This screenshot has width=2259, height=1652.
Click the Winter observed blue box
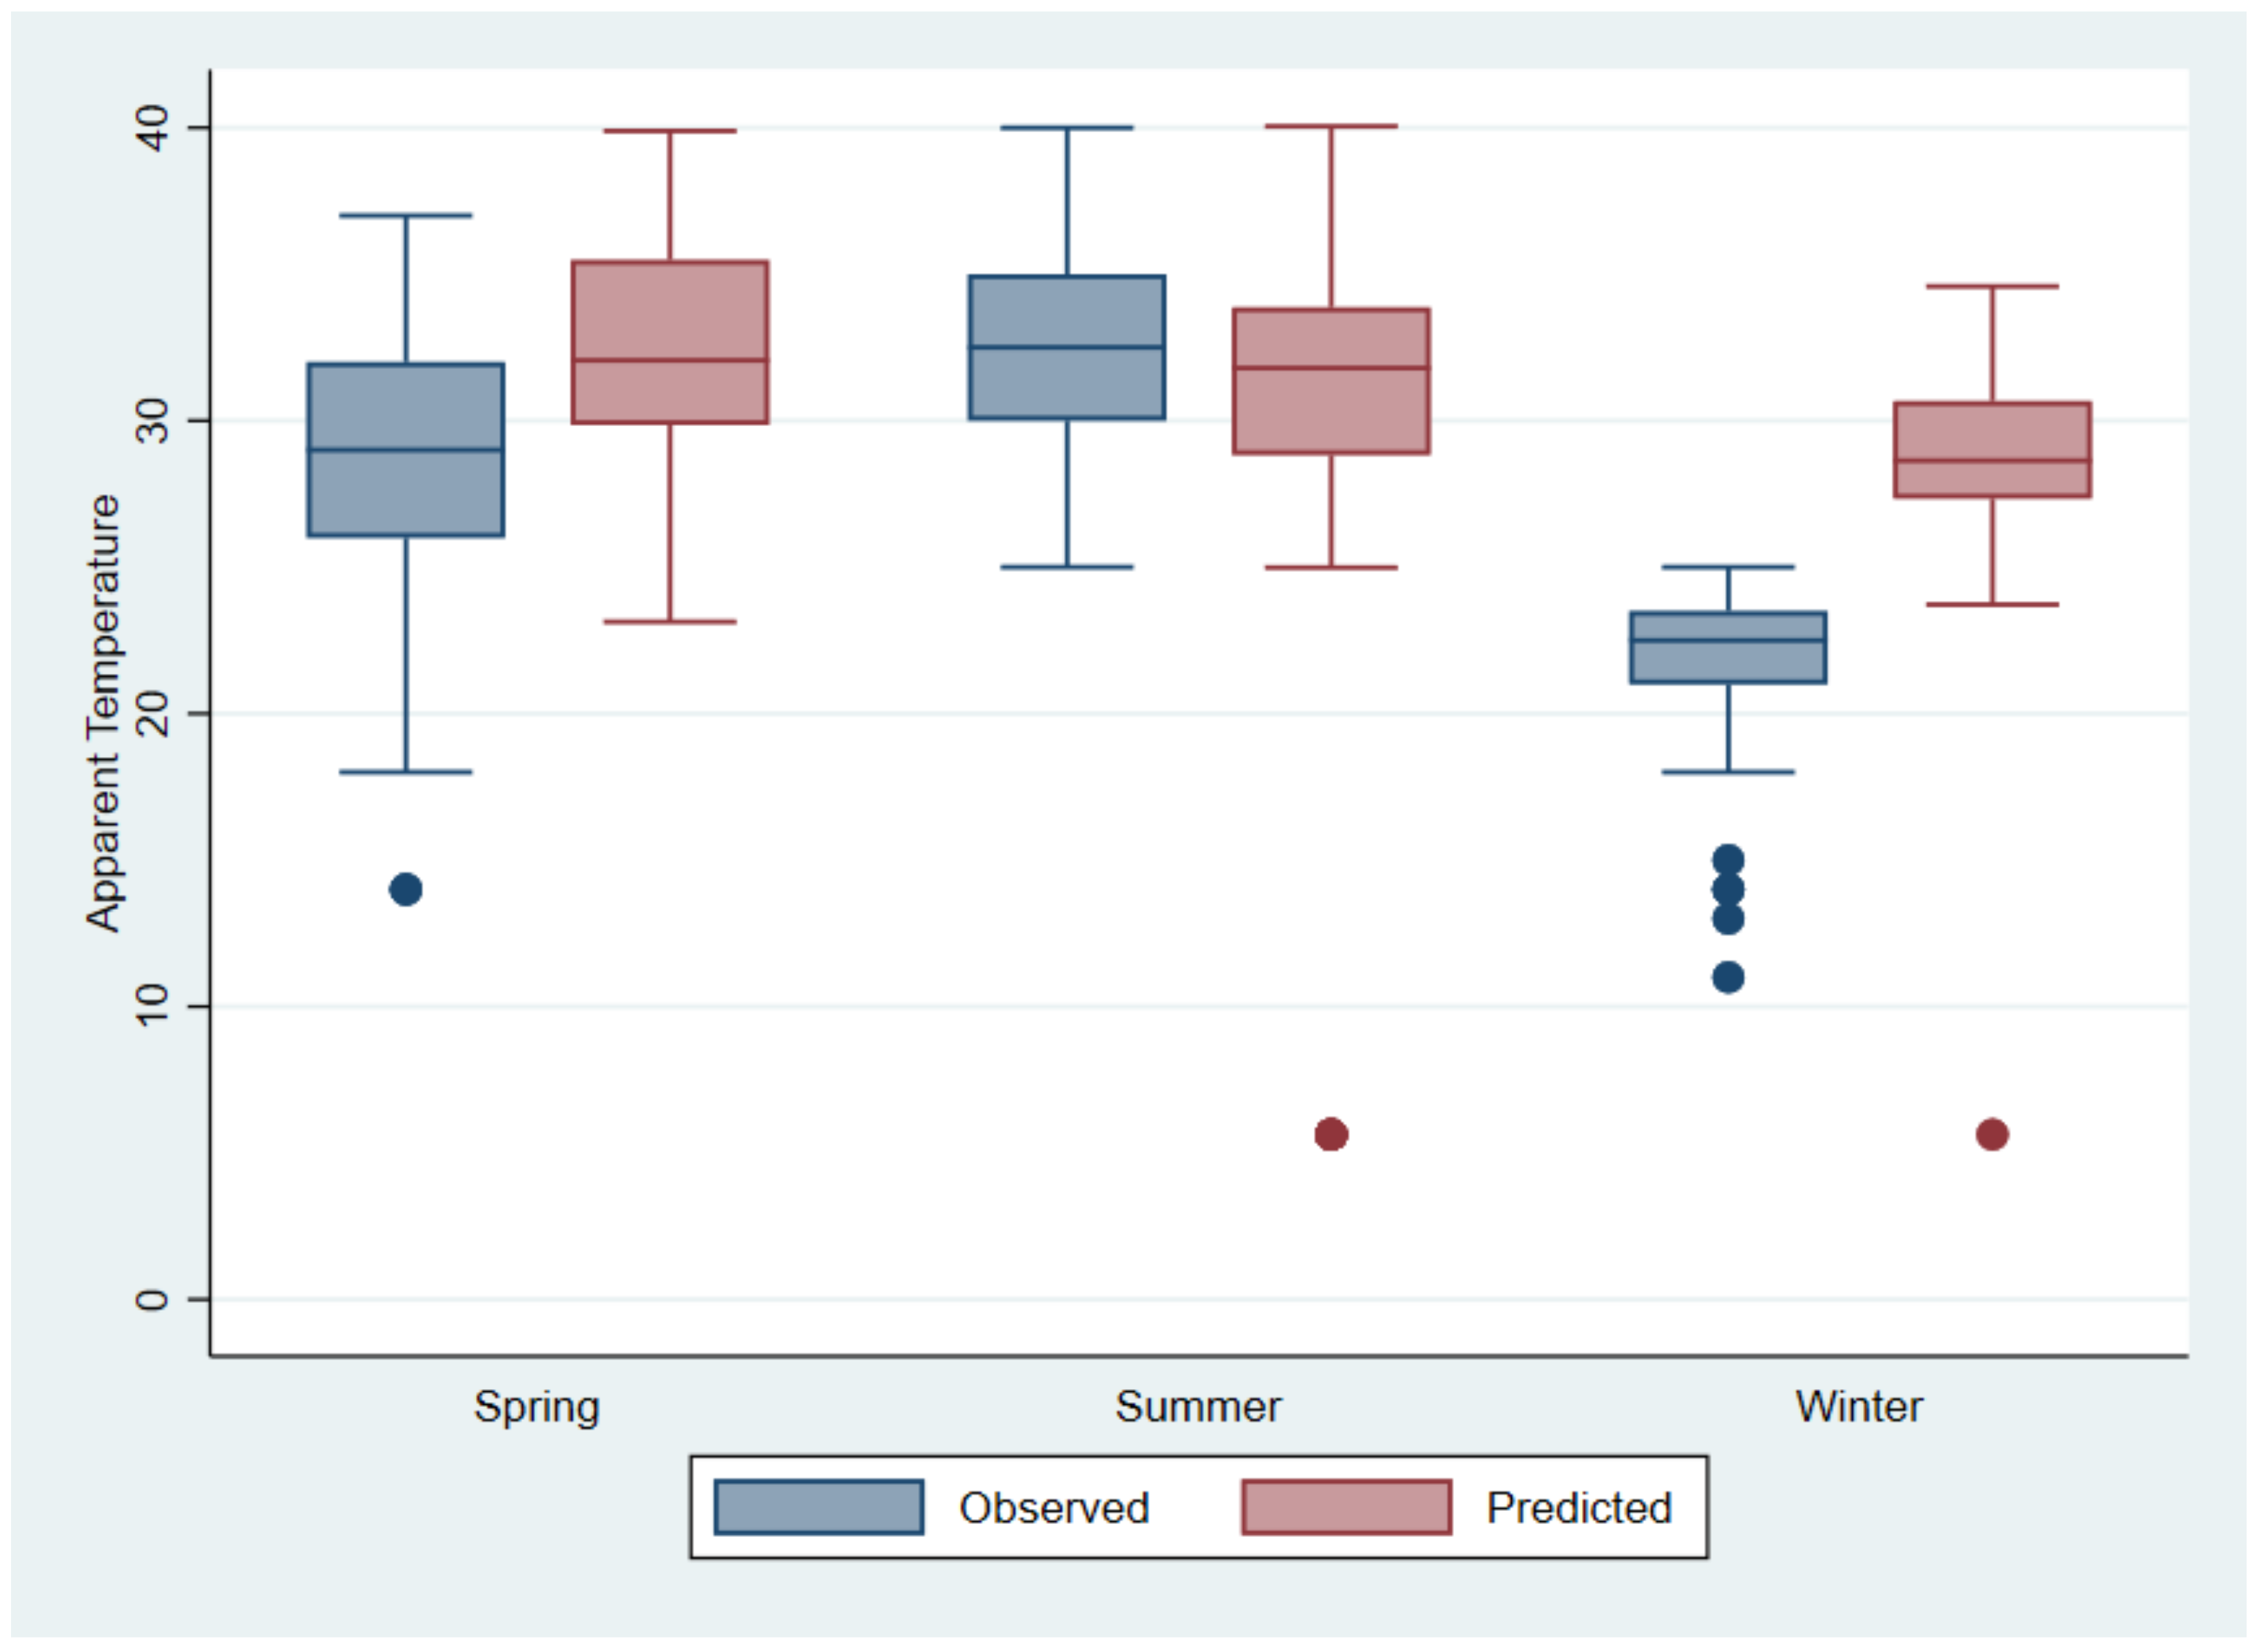click(x=1729, y=648)
